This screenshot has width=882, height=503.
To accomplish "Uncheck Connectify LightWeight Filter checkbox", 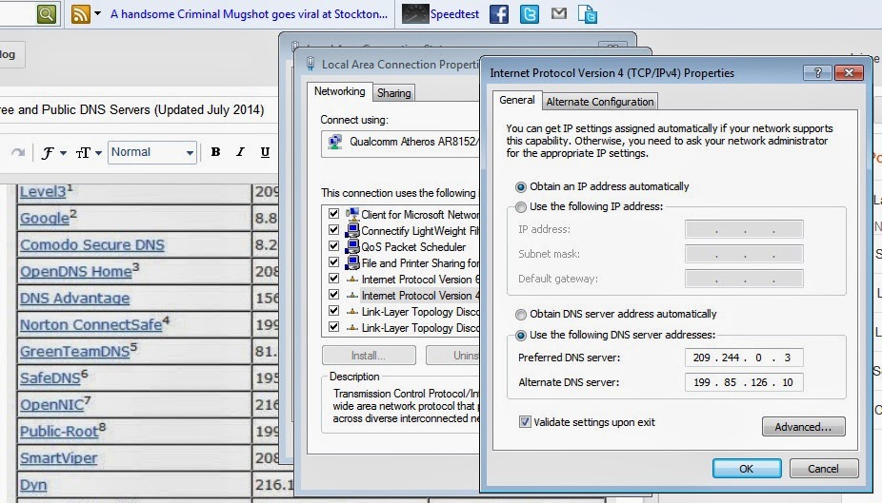I will point(333,230).
